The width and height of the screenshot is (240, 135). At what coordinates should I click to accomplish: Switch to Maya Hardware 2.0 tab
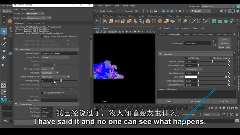point(36,23)
